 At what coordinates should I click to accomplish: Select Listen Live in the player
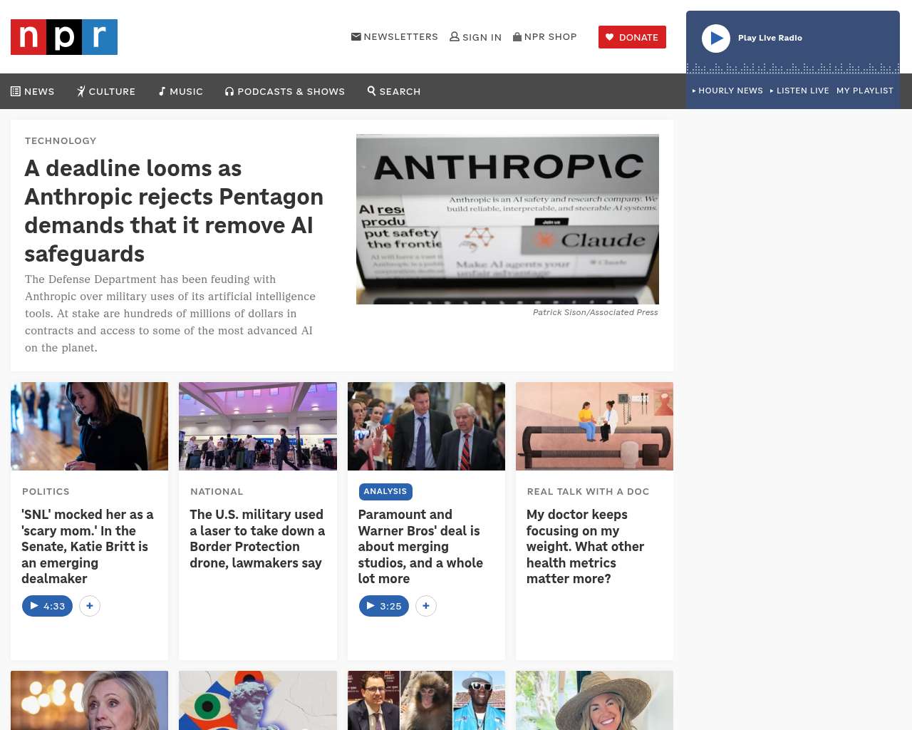point(799,91)
